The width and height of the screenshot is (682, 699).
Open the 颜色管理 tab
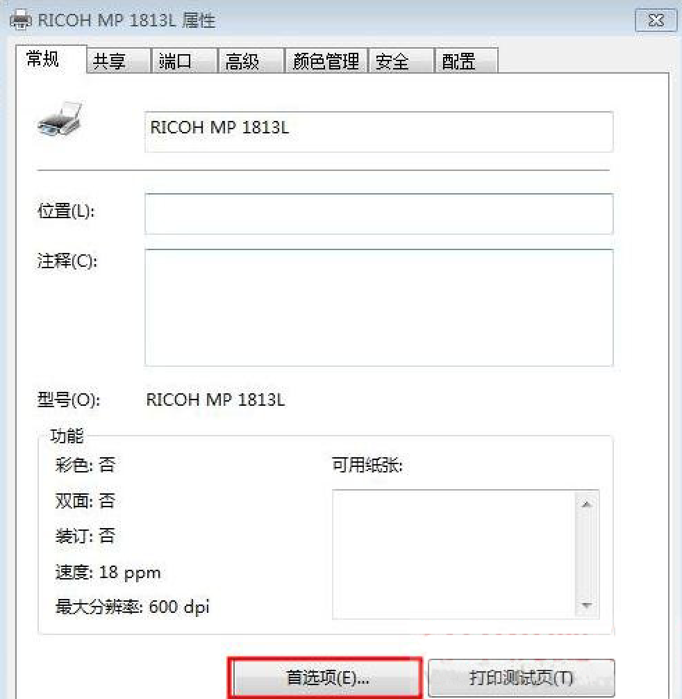coord(326,61)
